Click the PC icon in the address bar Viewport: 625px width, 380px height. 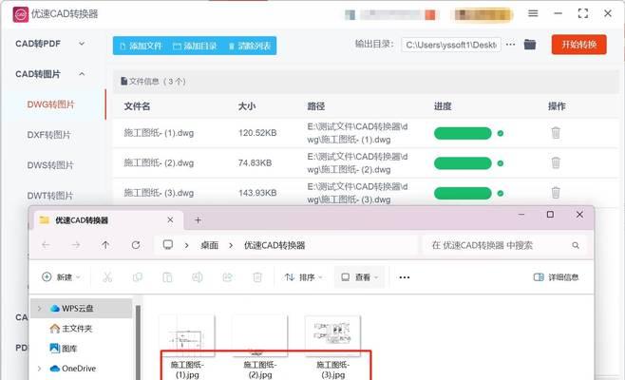click(168, 244)
